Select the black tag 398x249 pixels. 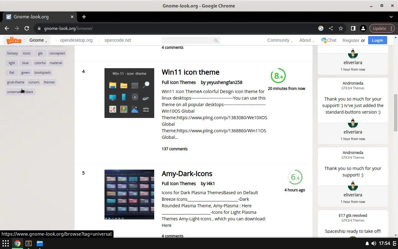[x=30, y=92]
